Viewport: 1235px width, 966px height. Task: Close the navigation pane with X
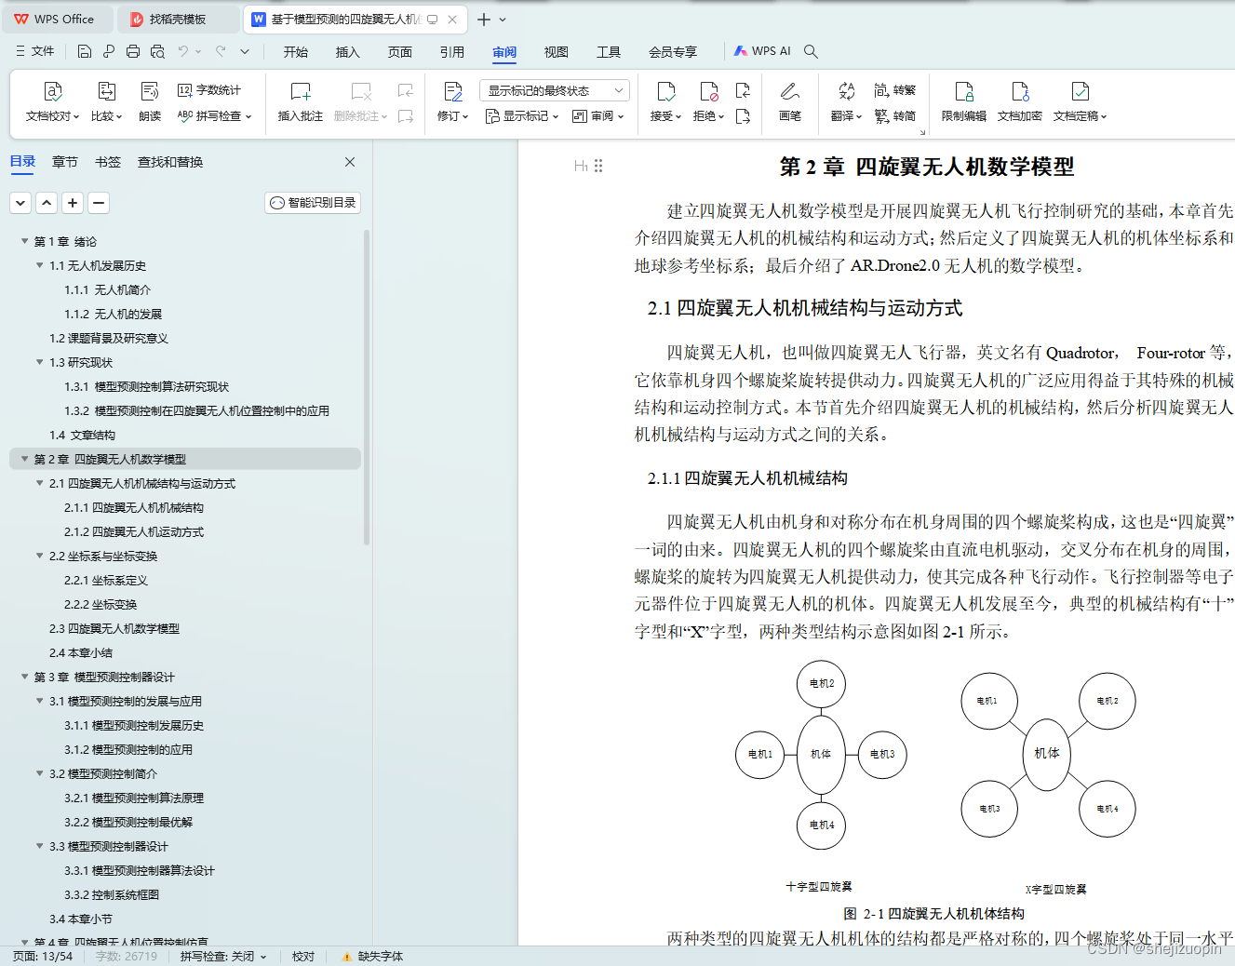click(x=350, y=162)
